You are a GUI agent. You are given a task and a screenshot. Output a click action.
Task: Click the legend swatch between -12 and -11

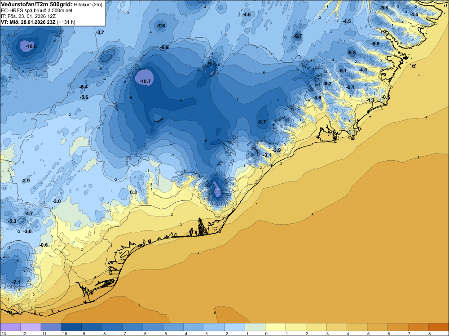coord(31,327)
